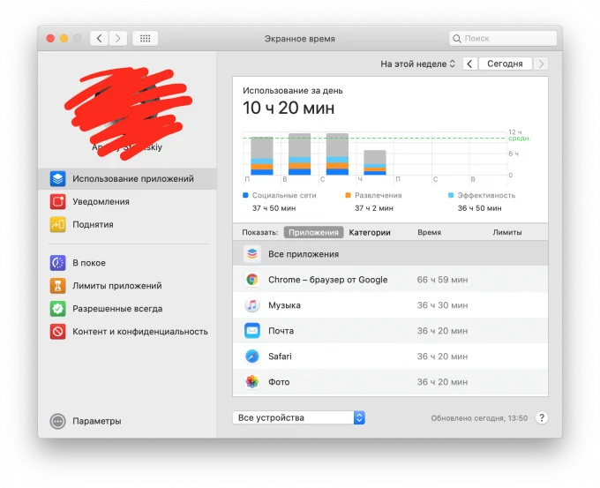The width and height of the screenshot is (600, 488).
Task: Switch to the Приложения segment
Action: tap(313, 232)
